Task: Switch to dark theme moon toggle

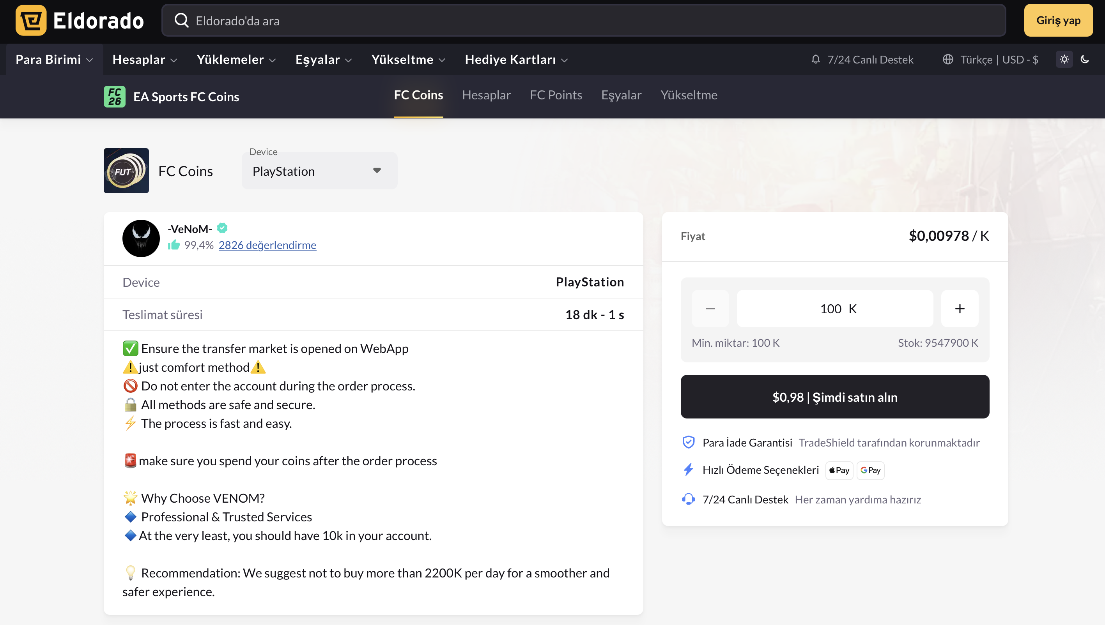Action: (x=1084, y=59)
